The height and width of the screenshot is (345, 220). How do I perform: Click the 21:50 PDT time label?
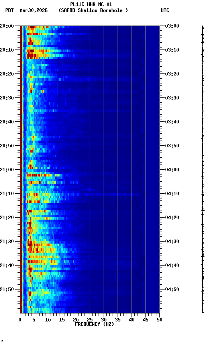(x=7, y=289)
